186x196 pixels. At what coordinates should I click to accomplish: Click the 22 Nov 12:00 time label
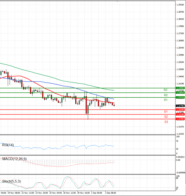28,193
